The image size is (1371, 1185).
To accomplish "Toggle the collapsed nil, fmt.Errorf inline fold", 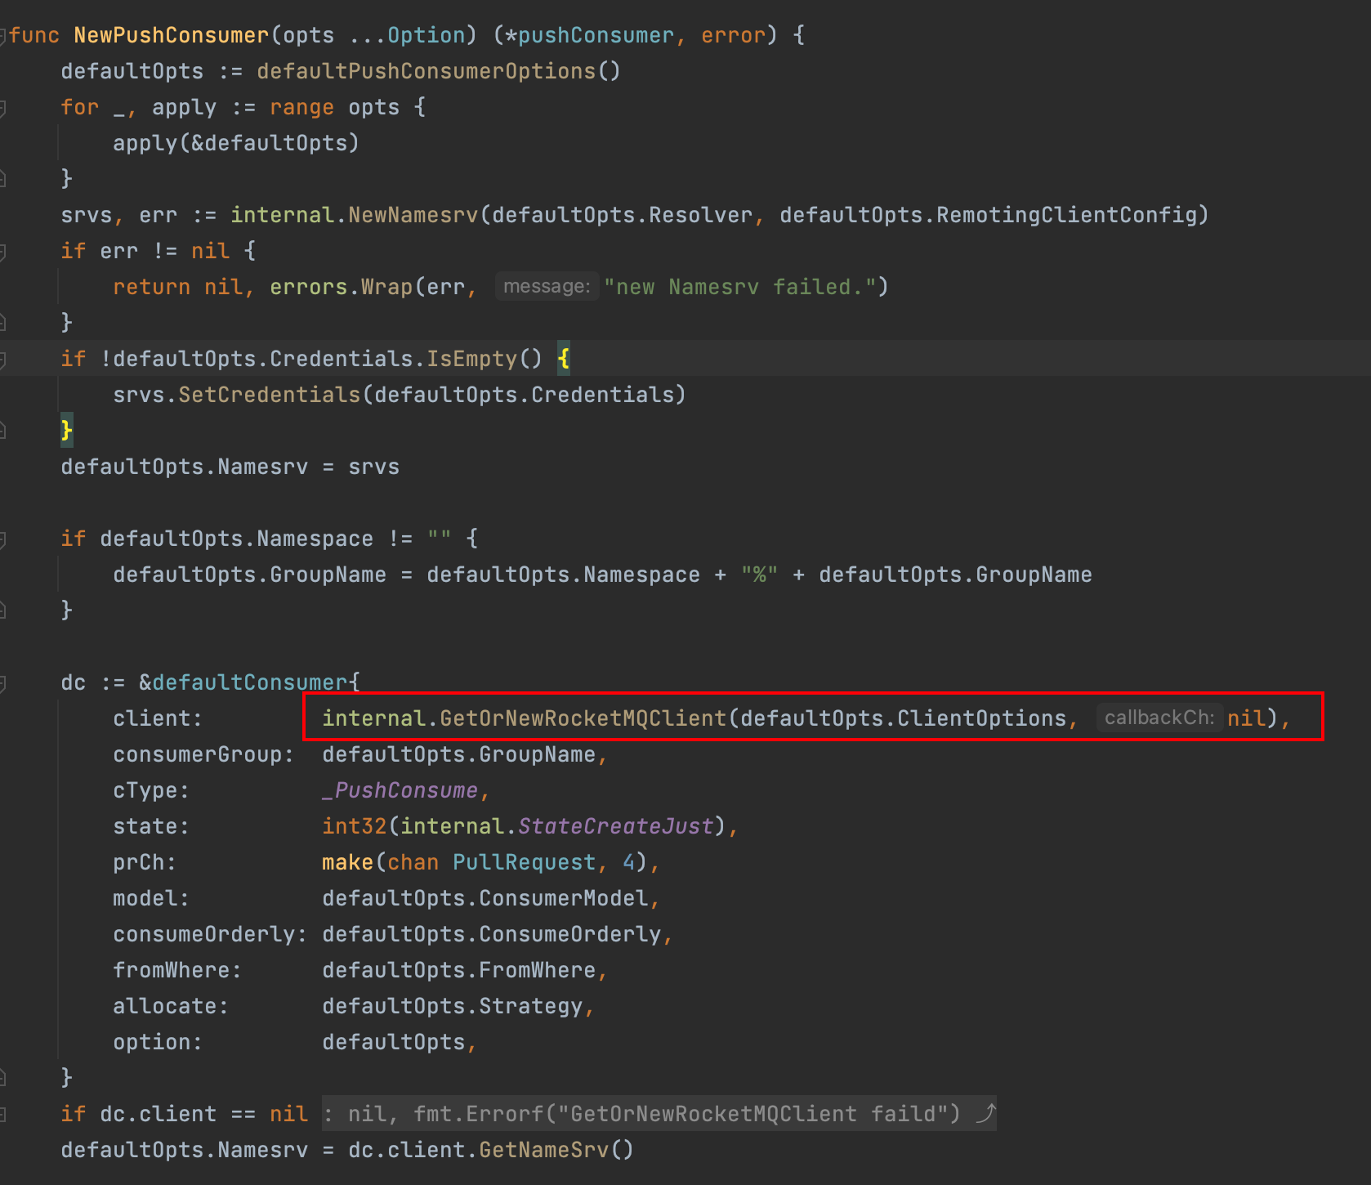I will click(654, 1113).
